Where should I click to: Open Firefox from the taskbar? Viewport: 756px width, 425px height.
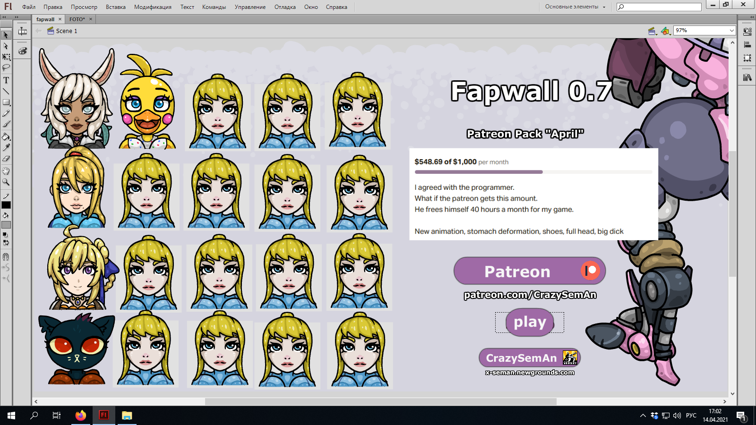(81, 416)
